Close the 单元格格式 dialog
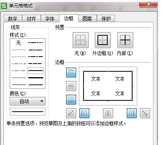The height and width of the screenshot is (145, 164). pos(148,4)
